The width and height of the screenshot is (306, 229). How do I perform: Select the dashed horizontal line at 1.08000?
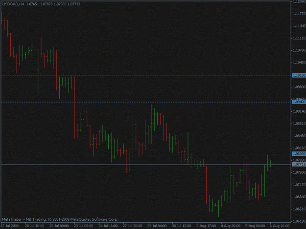pos(146,154)
